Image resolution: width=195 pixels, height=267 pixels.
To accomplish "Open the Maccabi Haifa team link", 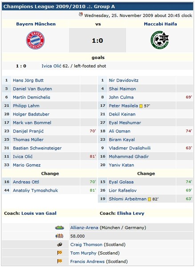I will (160, 24).
